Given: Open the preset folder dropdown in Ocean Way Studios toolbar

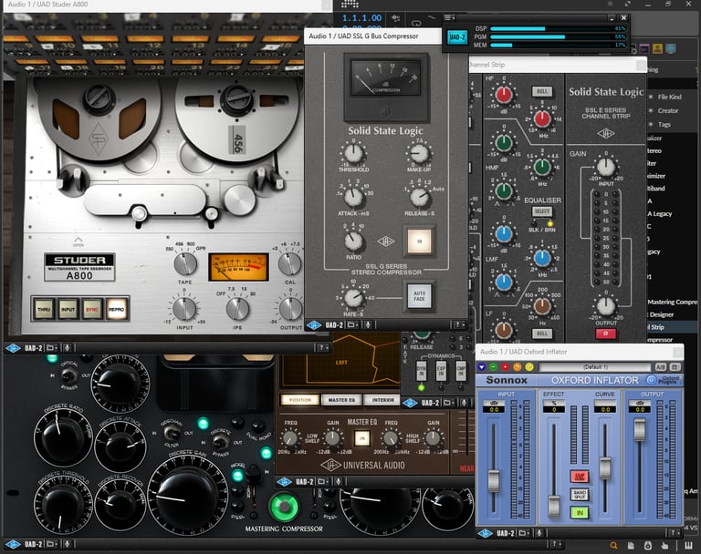Looking at the screenshot, I should pyautogui.click(x=323, y=482).
